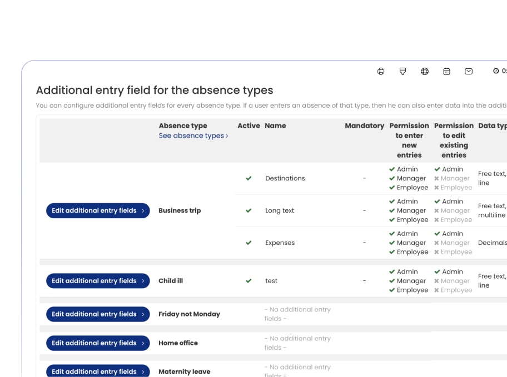507x377 pixels.
Task: Click the Employee edit-permission cross for Expenses
Action: click(437, 252)
